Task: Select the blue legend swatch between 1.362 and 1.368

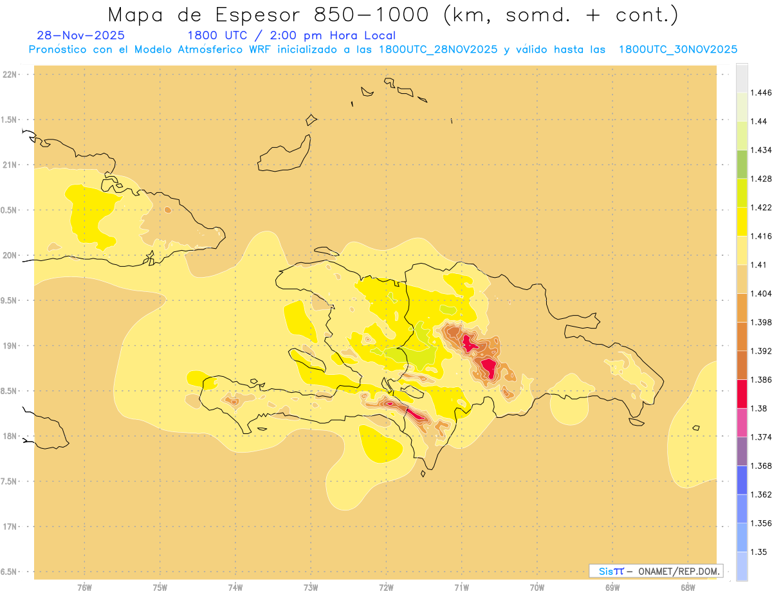Action: point(742,480)
